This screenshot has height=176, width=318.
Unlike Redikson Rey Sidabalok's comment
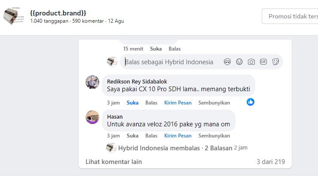tap(132, 103)
